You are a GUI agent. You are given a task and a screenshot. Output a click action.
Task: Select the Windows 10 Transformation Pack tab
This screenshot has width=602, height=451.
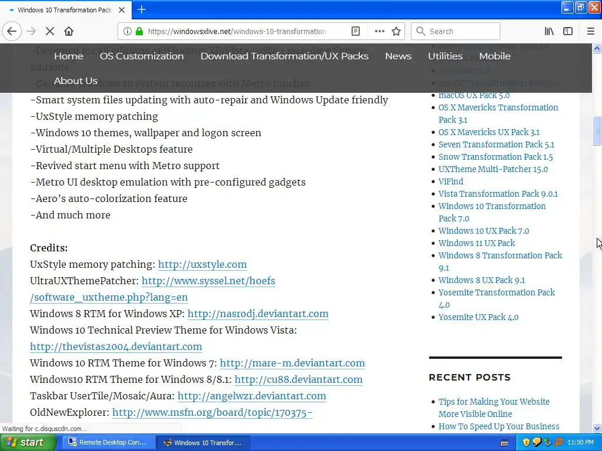pos(66,10)
